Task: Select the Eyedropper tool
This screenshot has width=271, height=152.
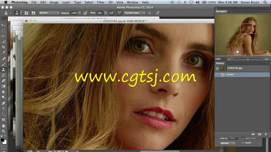Action: pos(3,53)
